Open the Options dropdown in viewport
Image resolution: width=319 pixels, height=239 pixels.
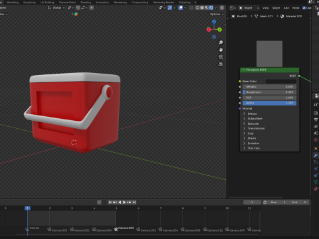(217, 14)
